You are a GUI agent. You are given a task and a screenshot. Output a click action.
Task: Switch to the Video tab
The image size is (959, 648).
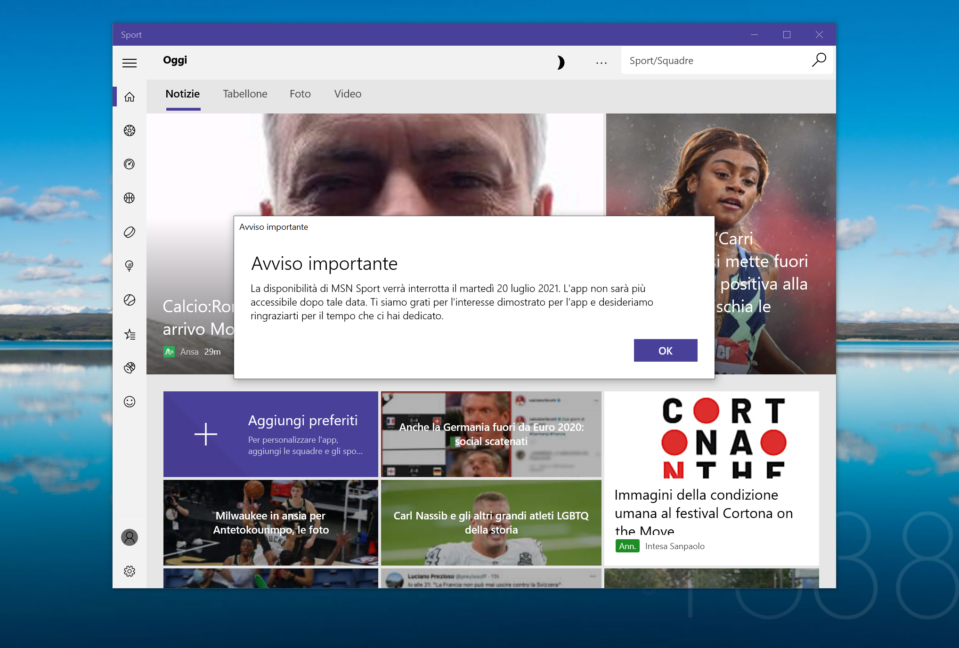[348, 94]
